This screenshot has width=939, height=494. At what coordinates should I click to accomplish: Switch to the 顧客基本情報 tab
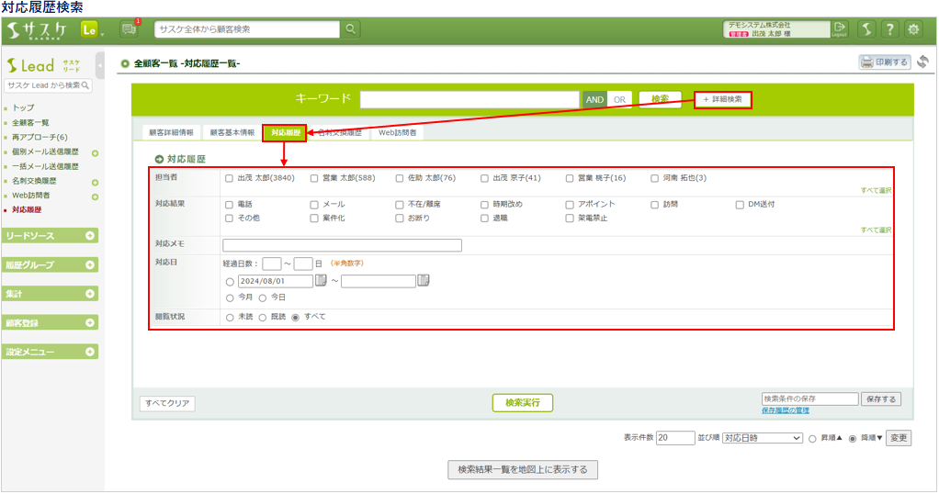[x=232, y=132]
